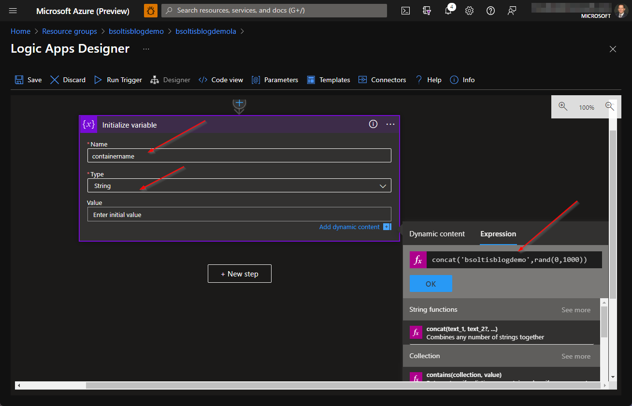
Task: Expand See more for Collection functions
Action: tap(575, 356)
